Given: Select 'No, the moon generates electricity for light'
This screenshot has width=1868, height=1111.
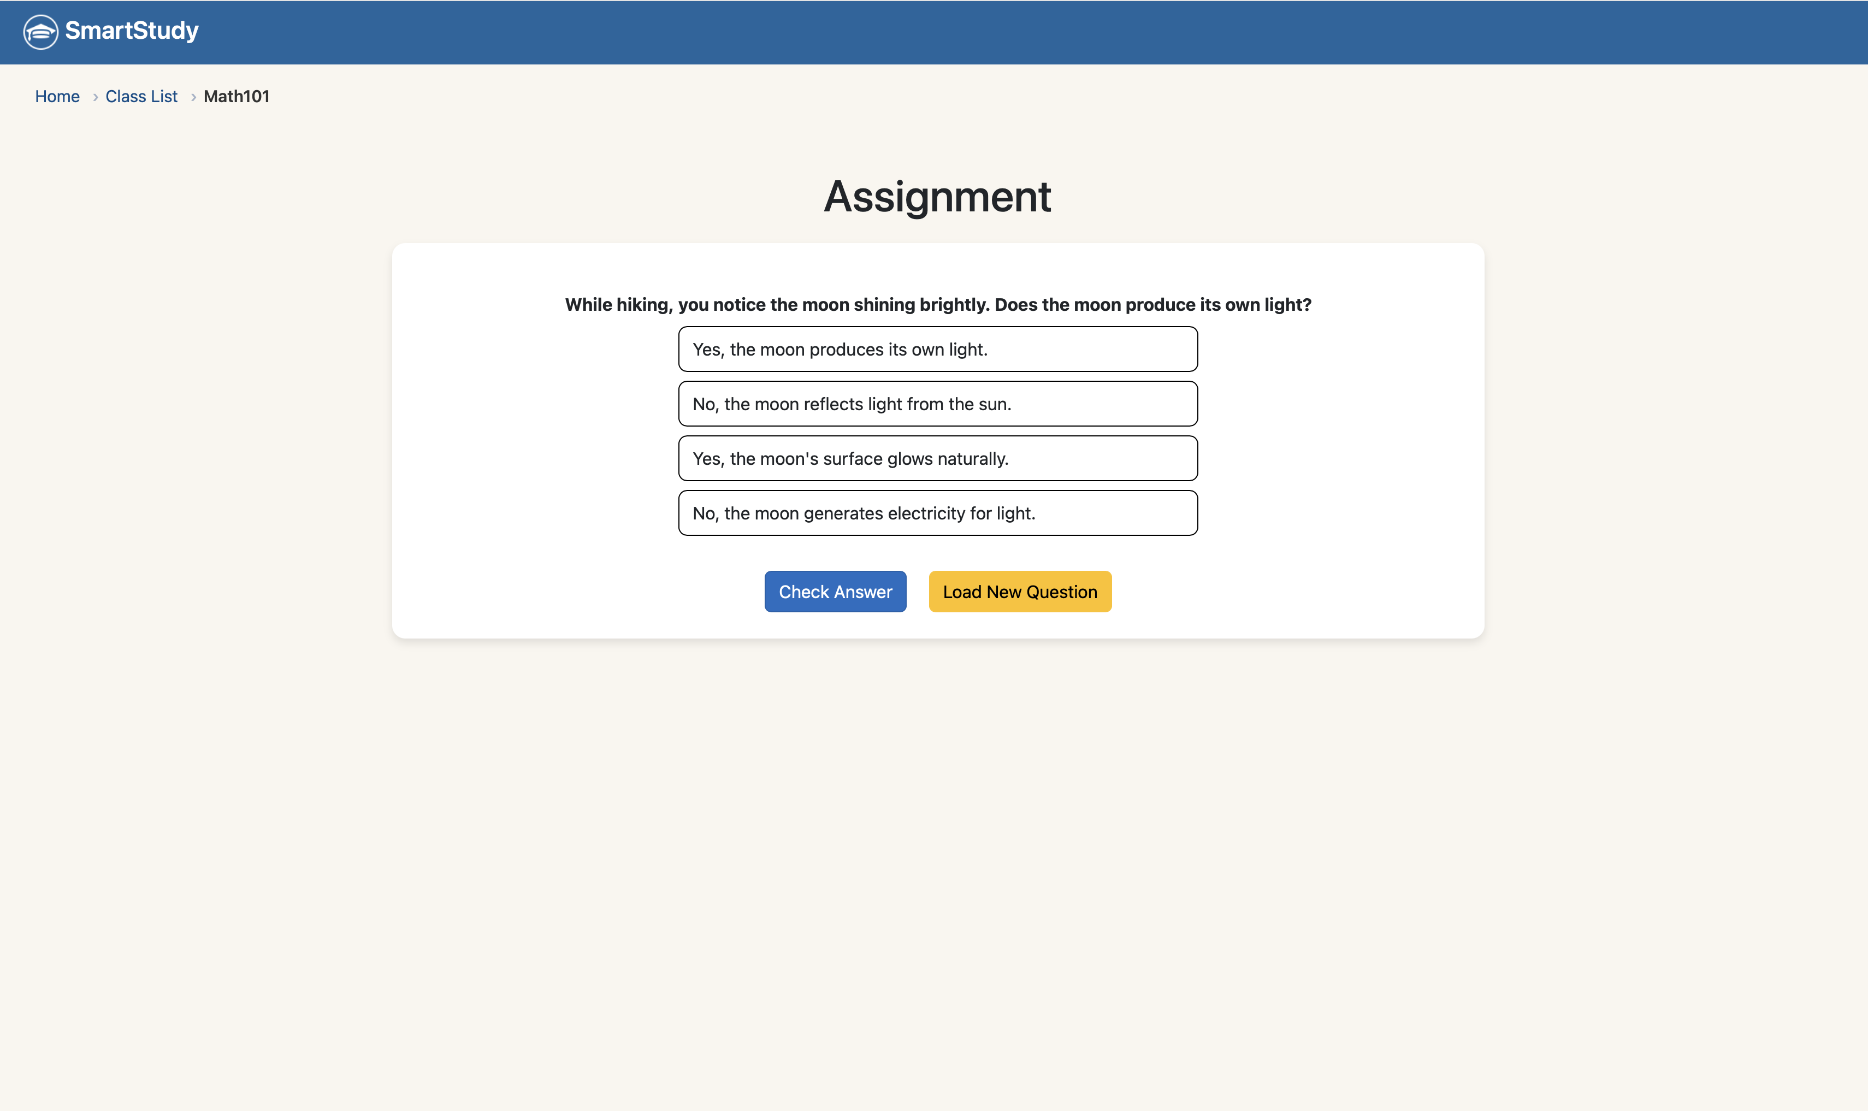Looking at the screenshot, I should [x=938, y=513].
